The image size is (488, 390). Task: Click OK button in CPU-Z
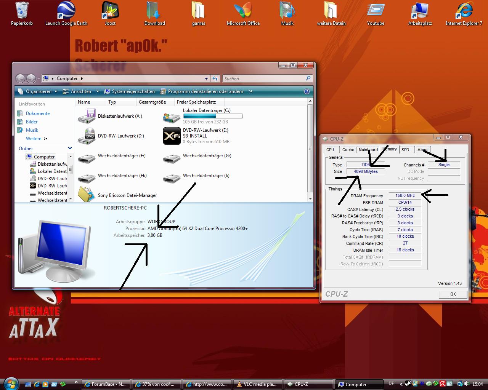(x=453, y=294)
